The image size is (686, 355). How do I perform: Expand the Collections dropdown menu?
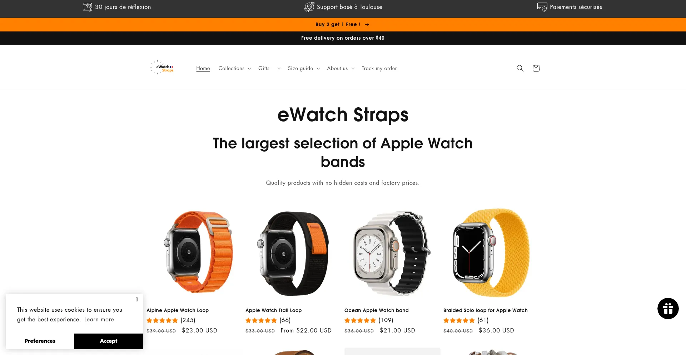click(235, 68)
